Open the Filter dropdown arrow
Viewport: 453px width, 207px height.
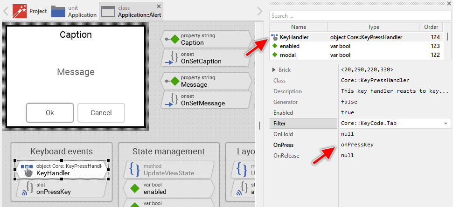coord(446,124)
